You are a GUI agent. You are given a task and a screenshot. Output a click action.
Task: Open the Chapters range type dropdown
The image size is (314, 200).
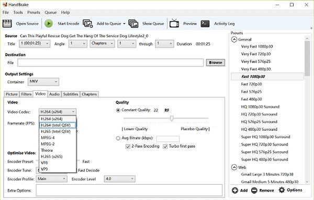[103, 44]
